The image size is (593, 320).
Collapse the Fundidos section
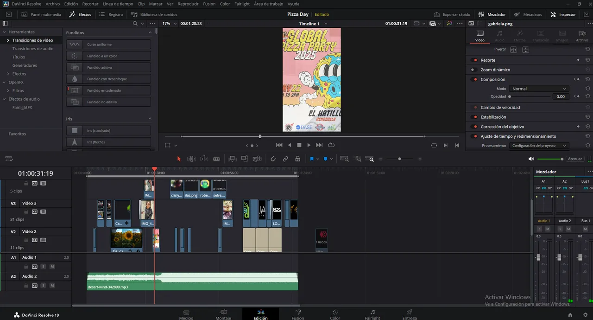click(150, 32)
